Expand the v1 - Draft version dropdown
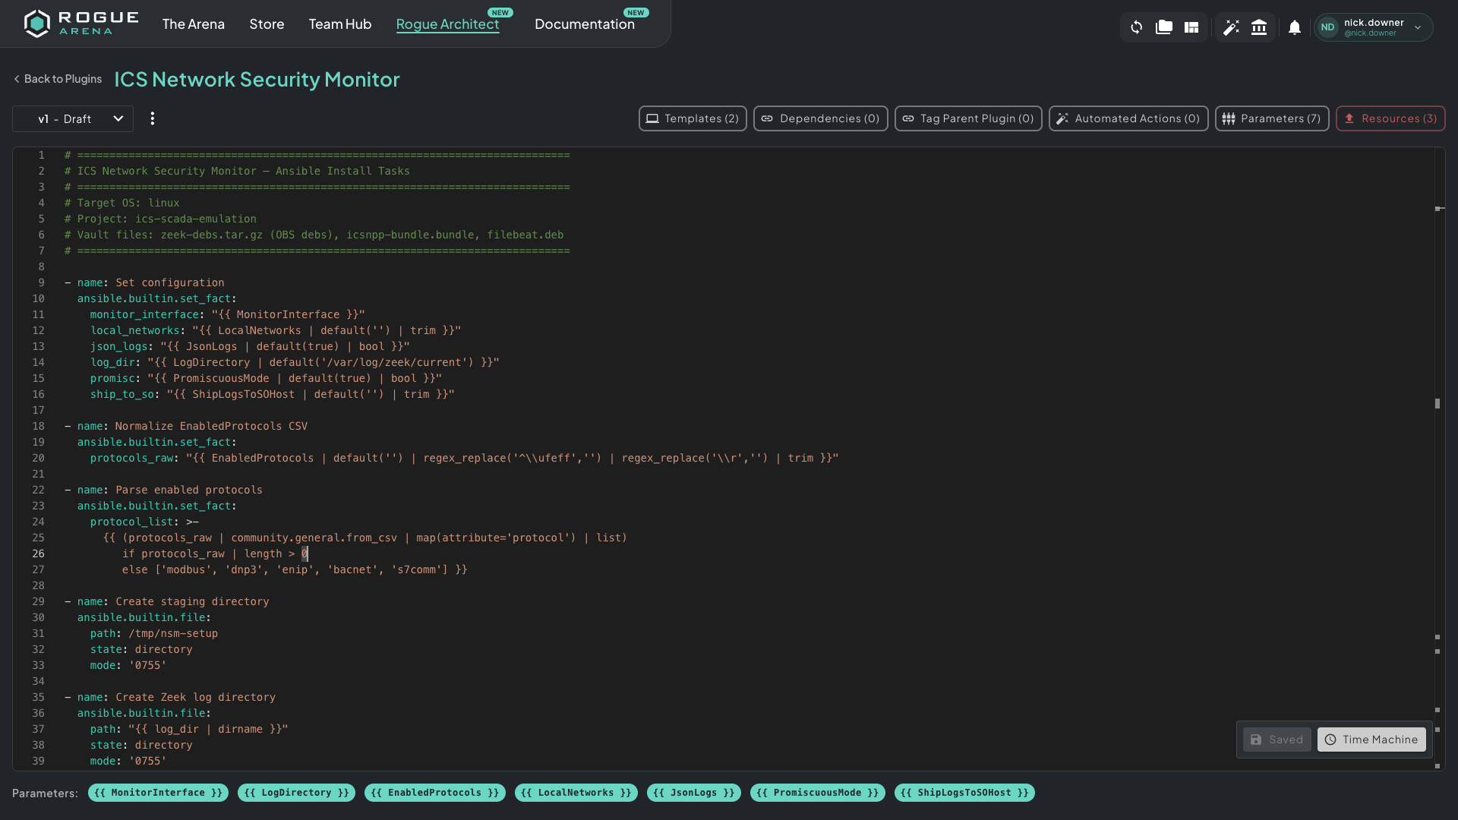The height and width of the screenshot is (820, 1458). (73, 118)
